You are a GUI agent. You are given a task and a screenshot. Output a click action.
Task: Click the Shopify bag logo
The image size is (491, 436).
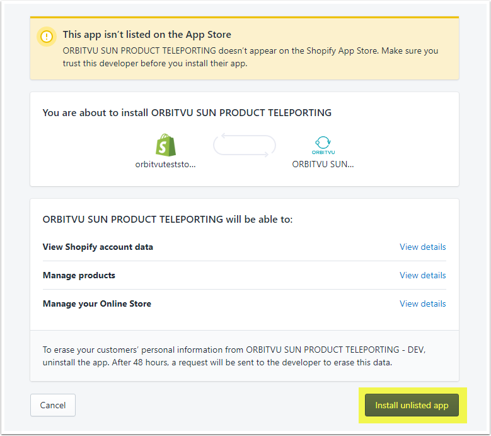tap(166, 145)
